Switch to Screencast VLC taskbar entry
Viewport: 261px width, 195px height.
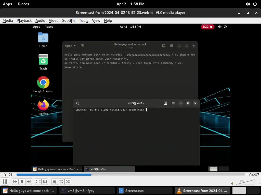202,191
